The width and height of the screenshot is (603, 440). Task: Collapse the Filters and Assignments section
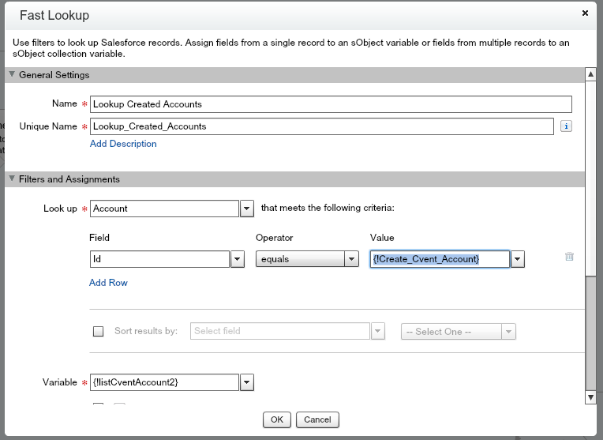click(12, 179)
